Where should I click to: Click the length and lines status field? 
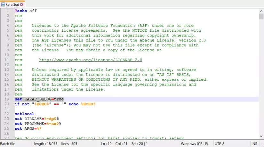pyautogui.click(x=55, y=144)
